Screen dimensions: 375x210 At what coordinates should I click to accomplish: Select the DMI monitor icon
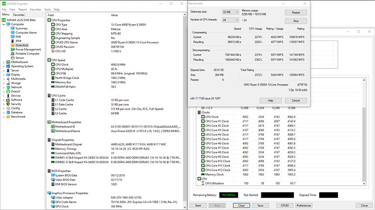[12, 37]
